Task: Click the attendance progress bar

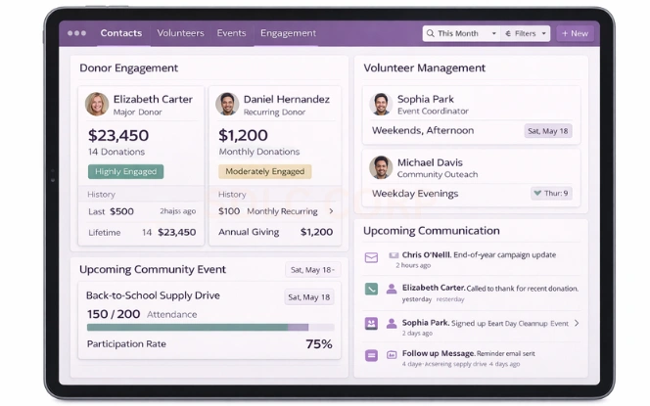Action: (210, 328)
